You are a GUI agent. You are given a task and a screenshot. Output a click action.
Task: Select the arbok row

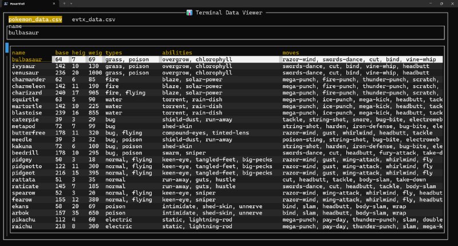point(227,213)
